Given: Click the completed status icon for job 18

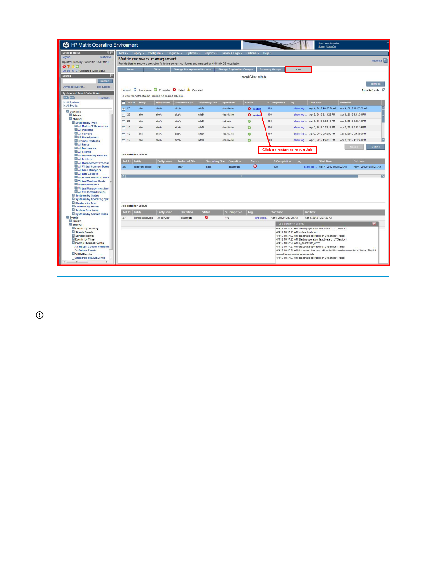Looking at the screenshot, I should pyautogui.click(x=249, y=127).
